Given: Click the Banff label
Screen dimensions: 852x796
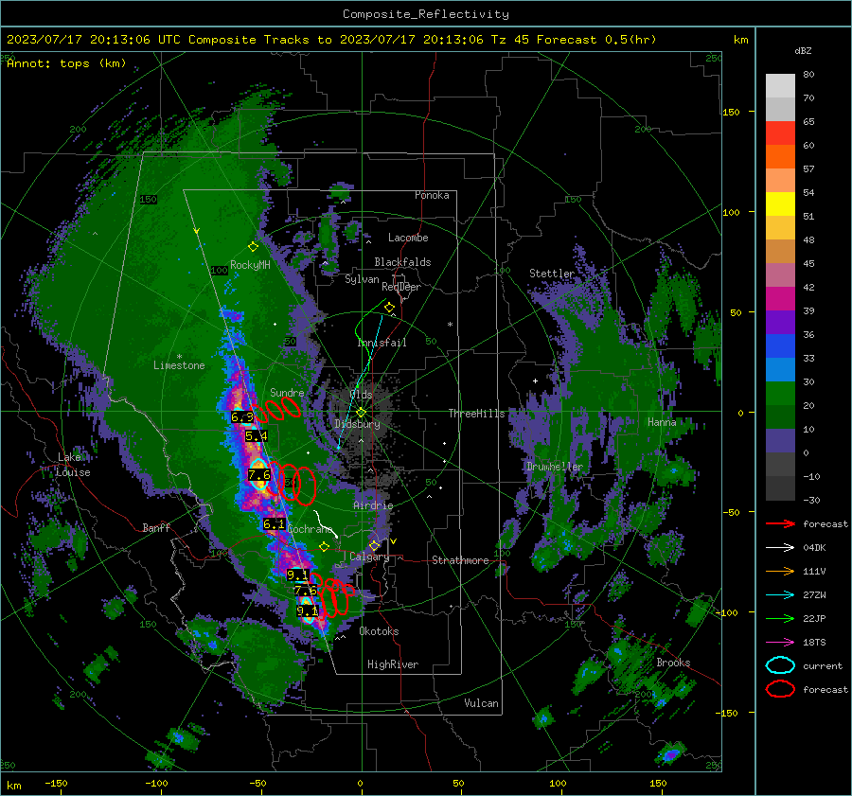Looking at the screenshot, I should tap(156, 527).
